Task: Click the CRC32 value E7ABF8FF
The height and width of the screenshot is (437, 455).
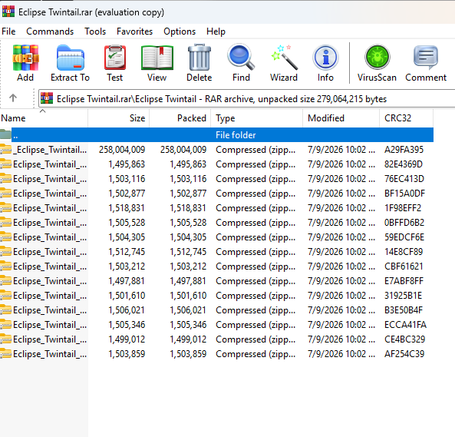Action: [404, 281]
